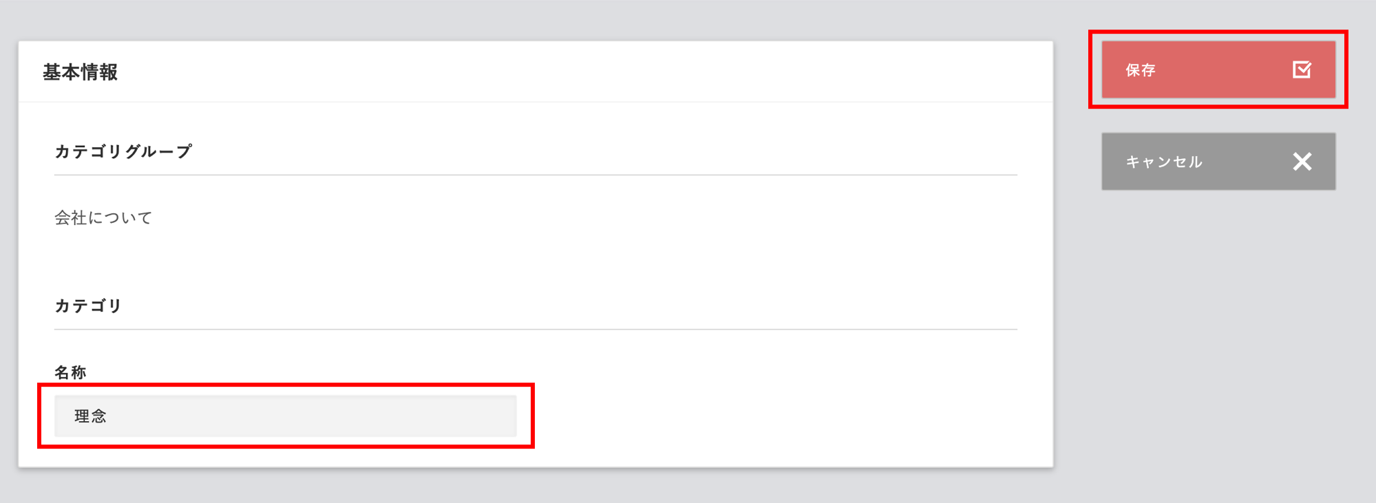Image resolution: width=1376 pixels, height=503 pixels.
Task: Focus the 名称 text input field
Action: [285, 416]
